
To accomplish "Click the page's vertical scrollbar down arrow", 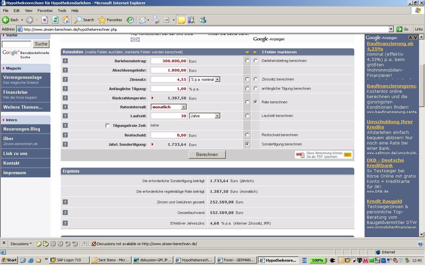I will (x=421, y=235).
